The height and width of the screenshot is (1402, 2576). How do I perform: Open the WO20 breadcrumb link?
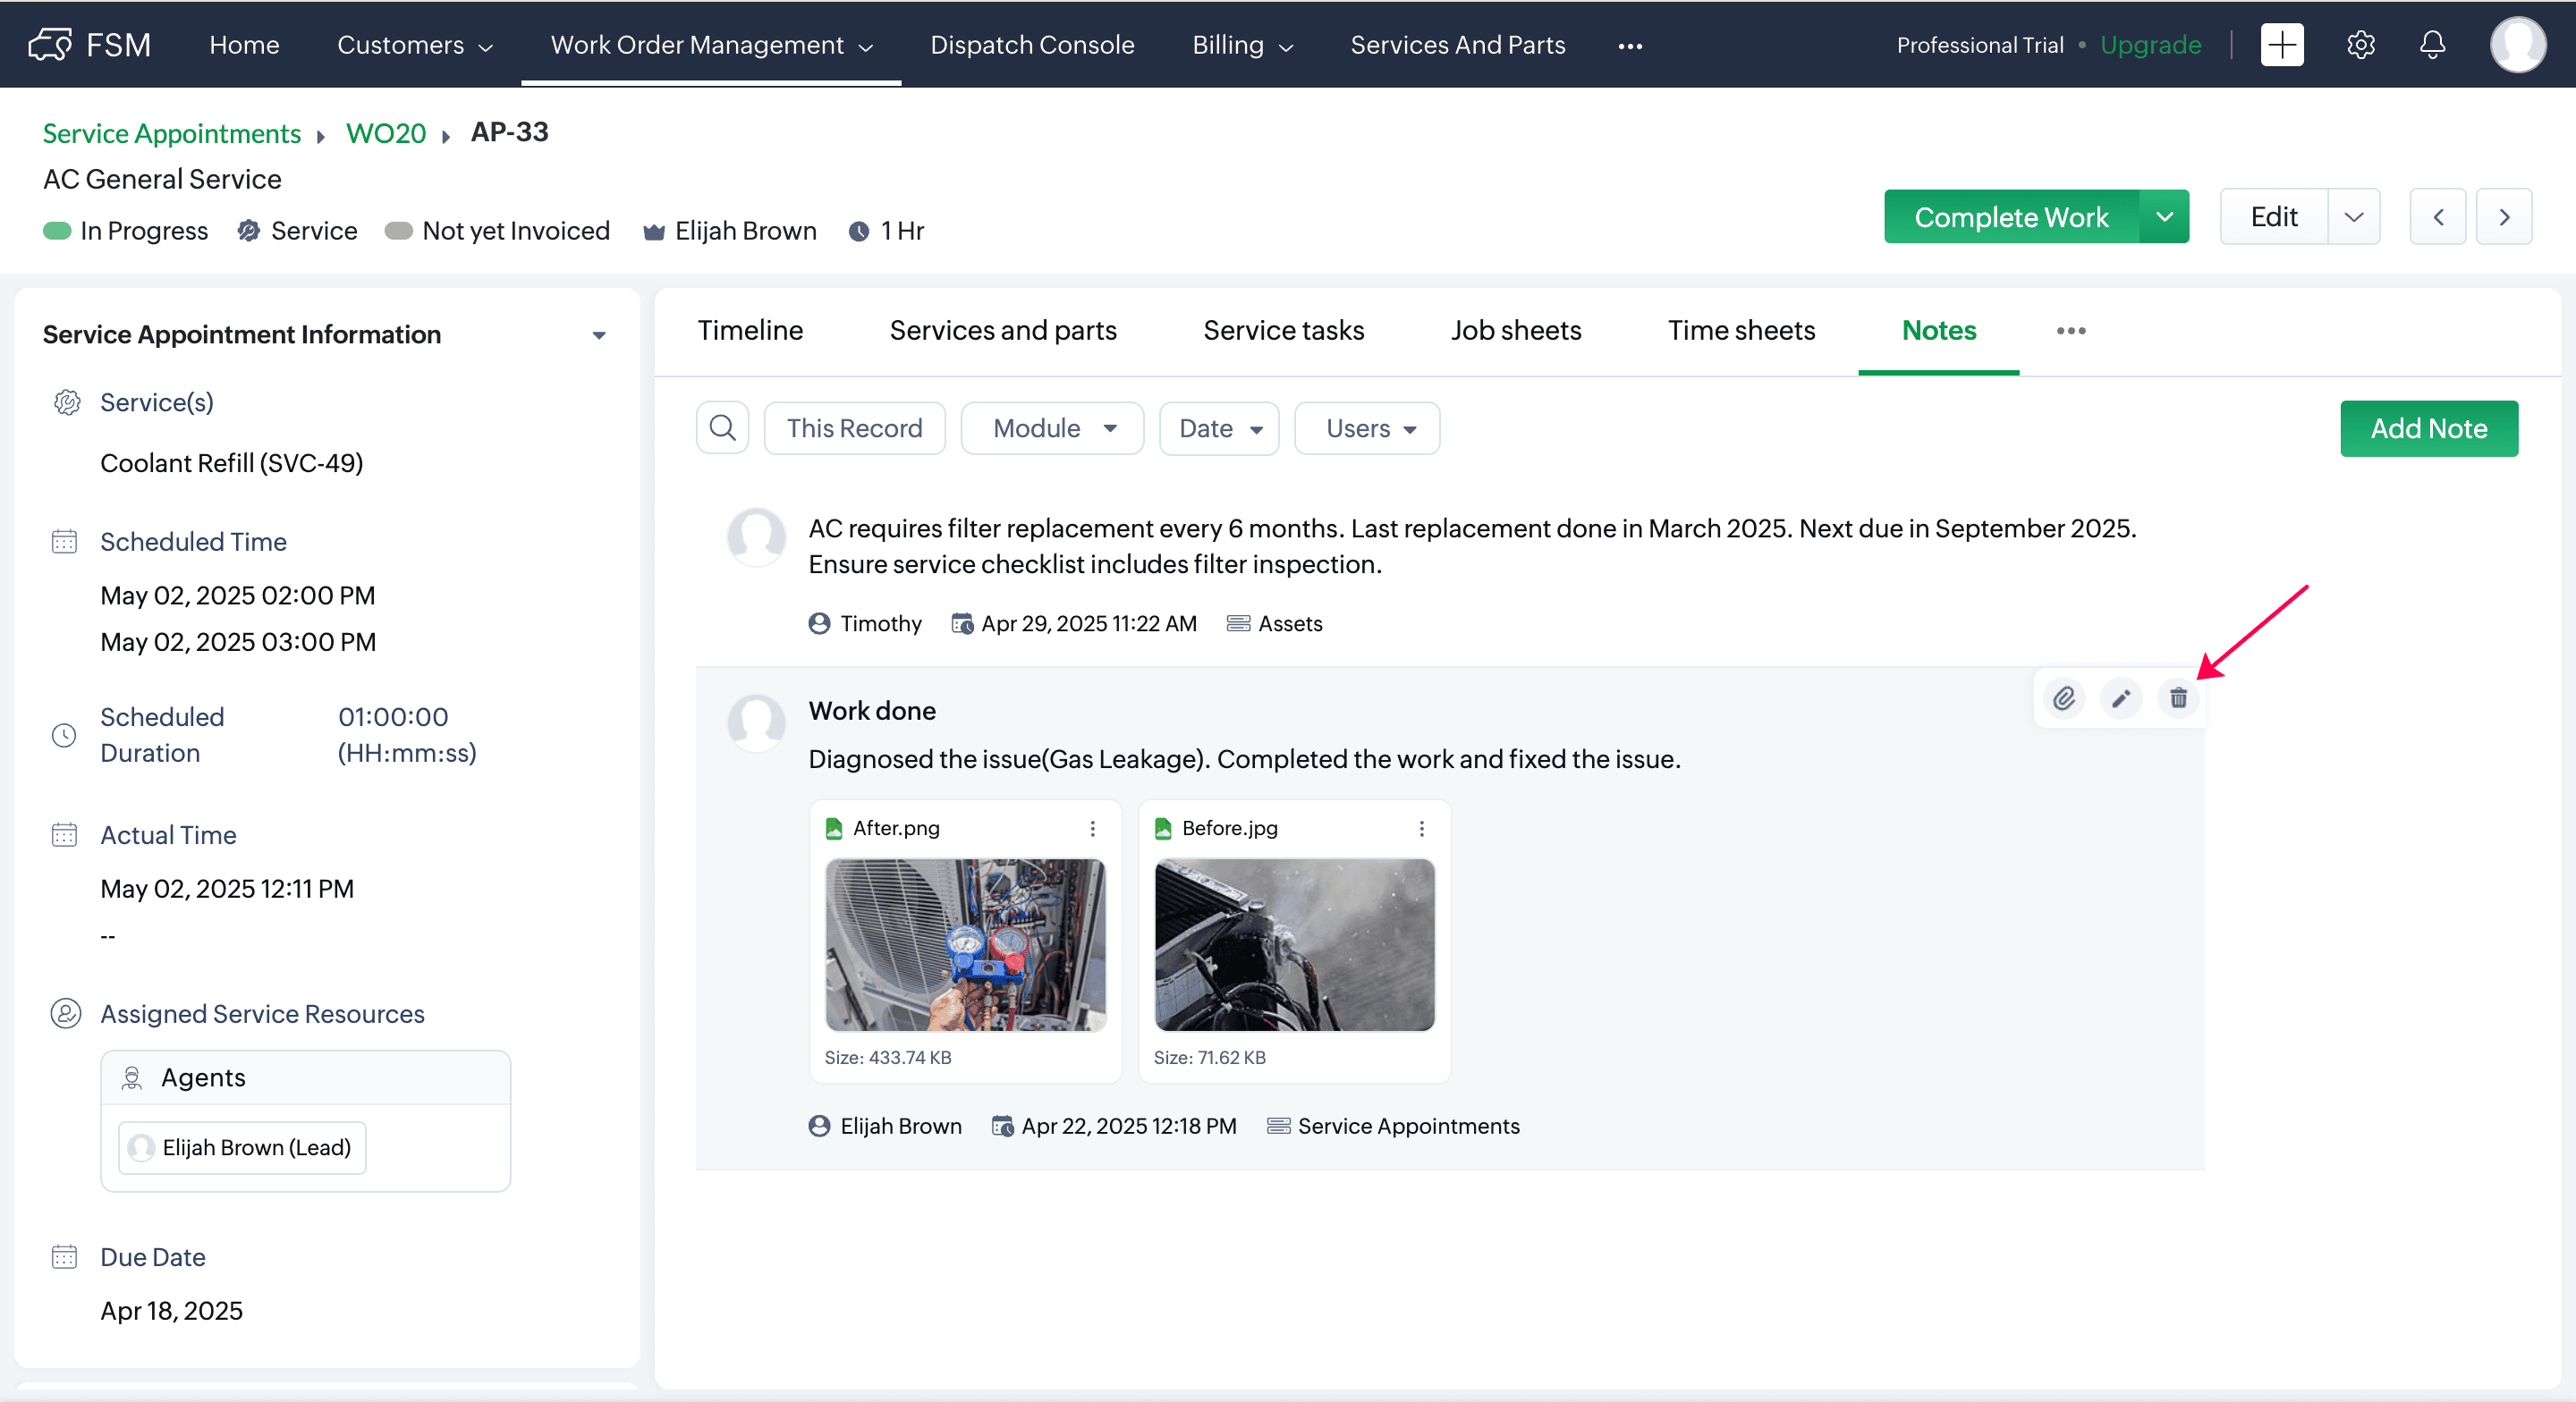click(x=386, y=133)
